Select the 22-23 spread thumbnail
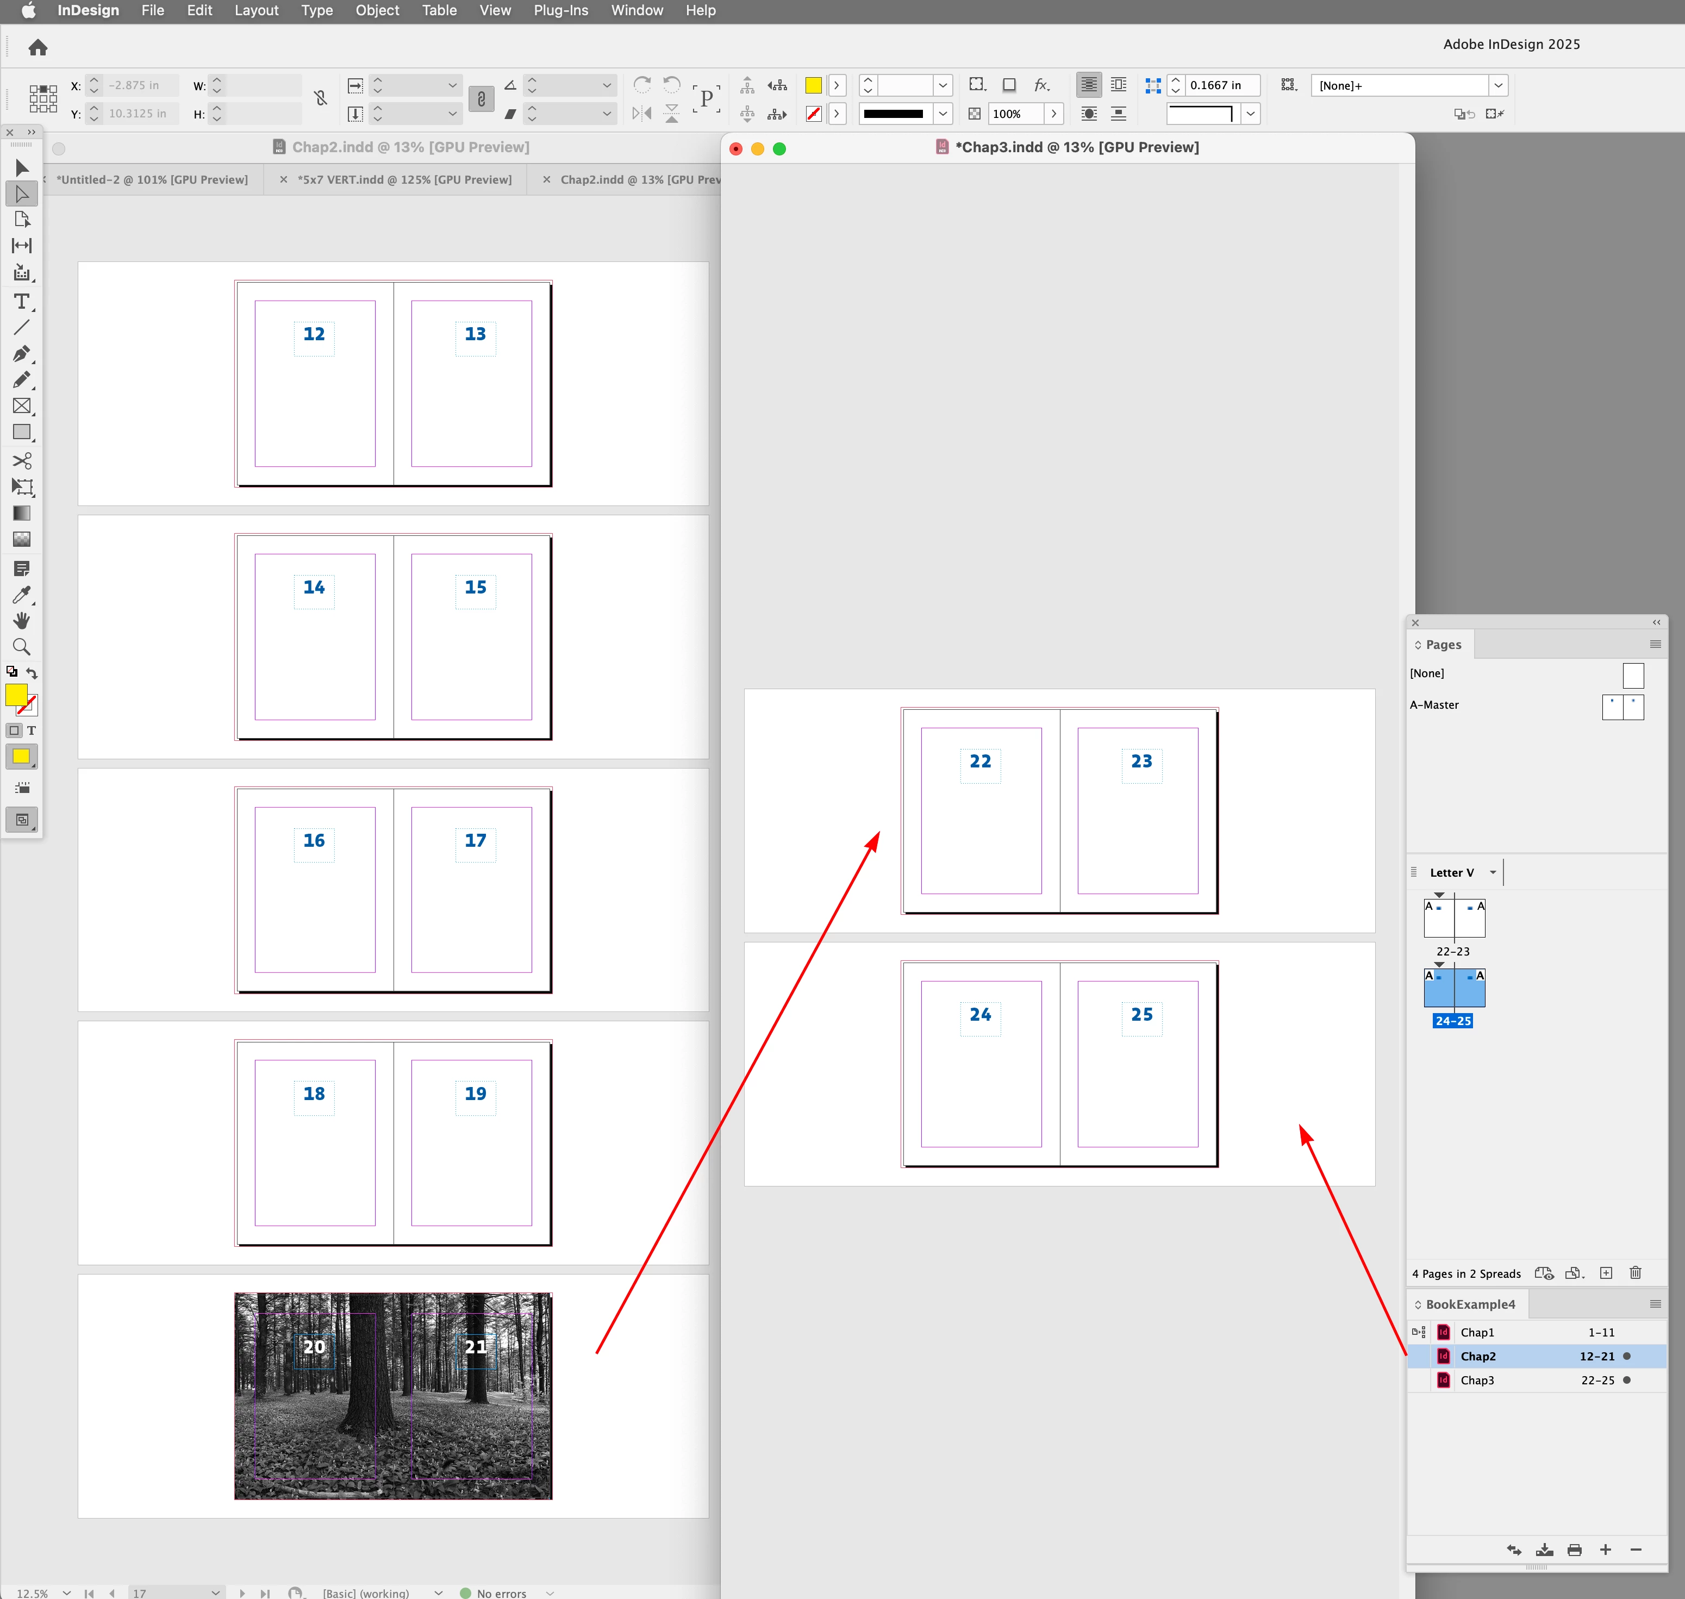 (1453, 919)
